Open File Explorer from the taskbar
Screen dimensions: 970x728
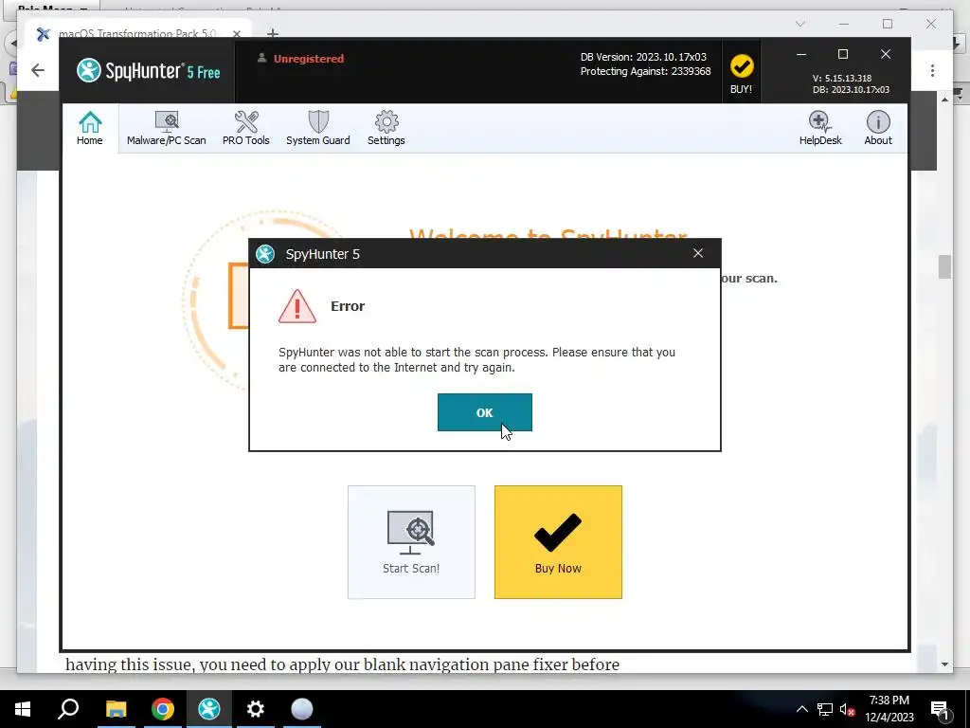pos(116,709)
